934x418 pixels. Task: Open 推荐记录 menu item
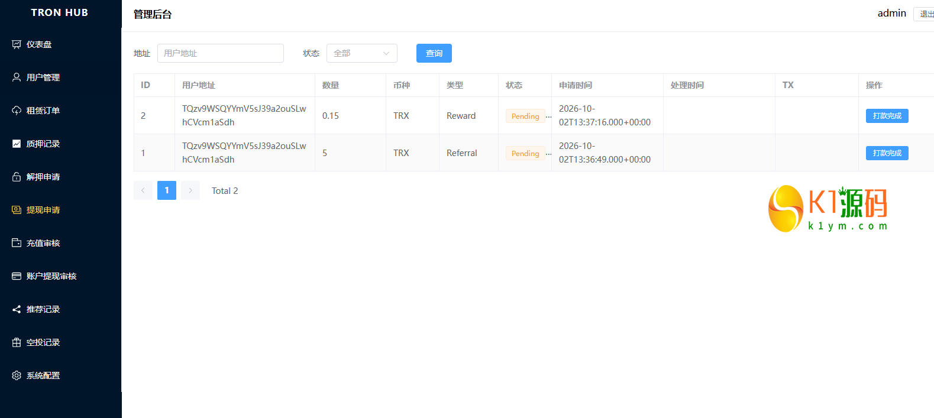[x=61, y=309]
